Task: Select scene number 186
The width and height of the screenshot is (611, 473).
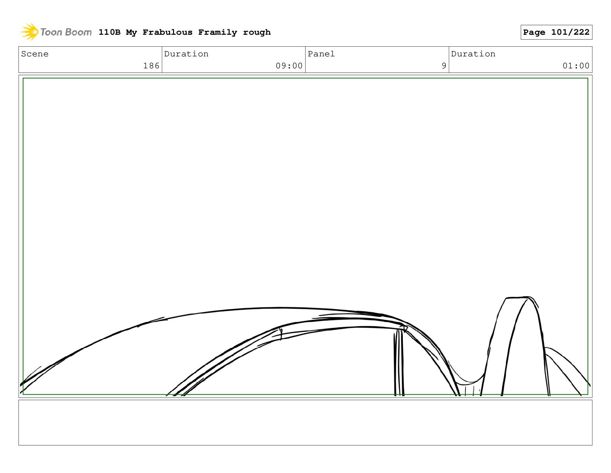Action: 151,66
